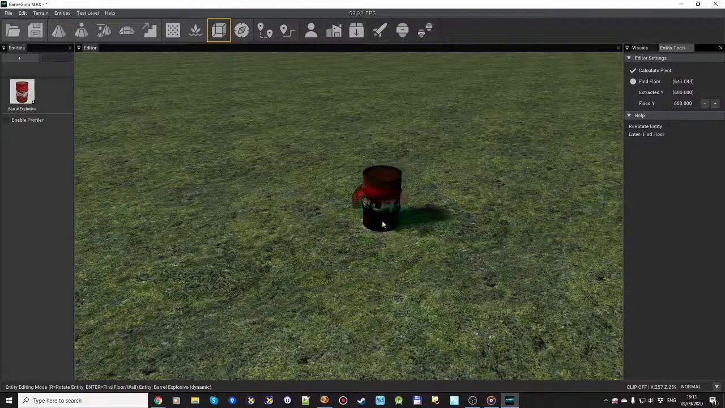Save level with floppy disk icon
Image resolution: width=725 pixels, height=408 pixels.
point(36,31)
